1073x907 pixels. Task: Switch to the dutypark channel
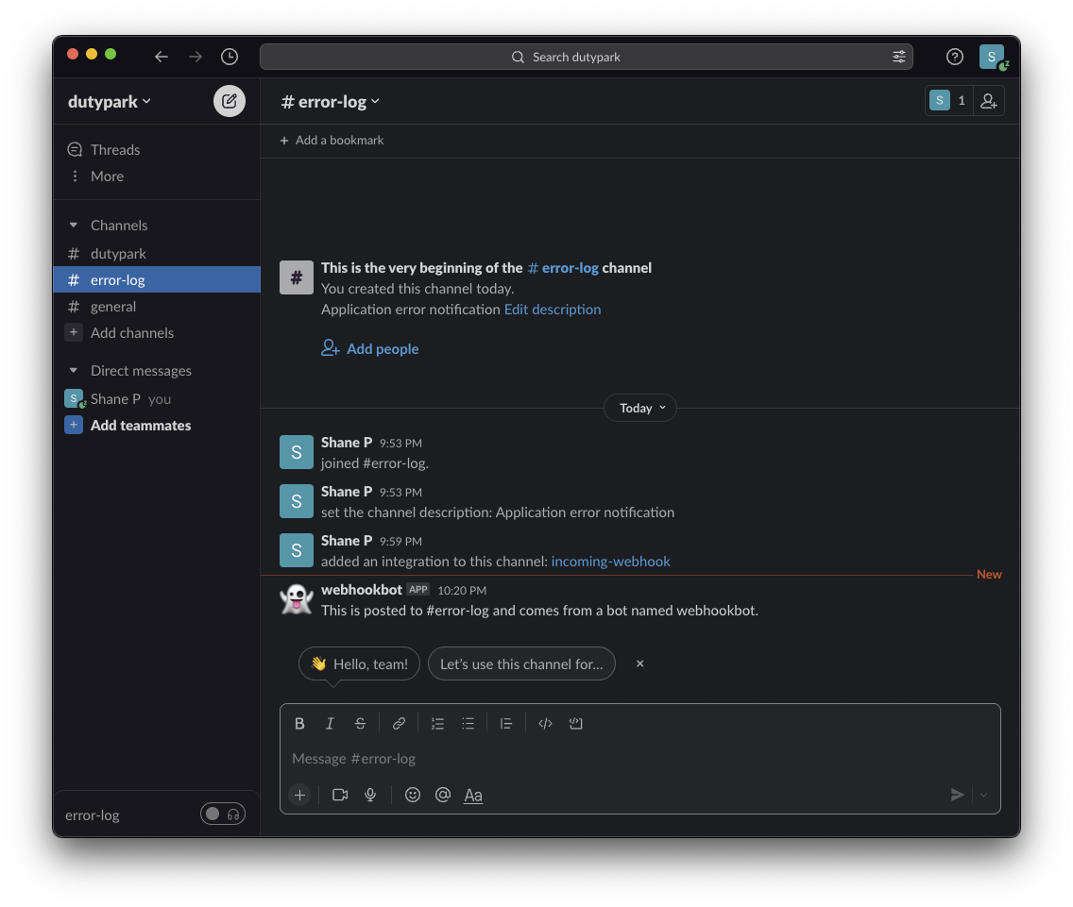(x=157, y=254)
